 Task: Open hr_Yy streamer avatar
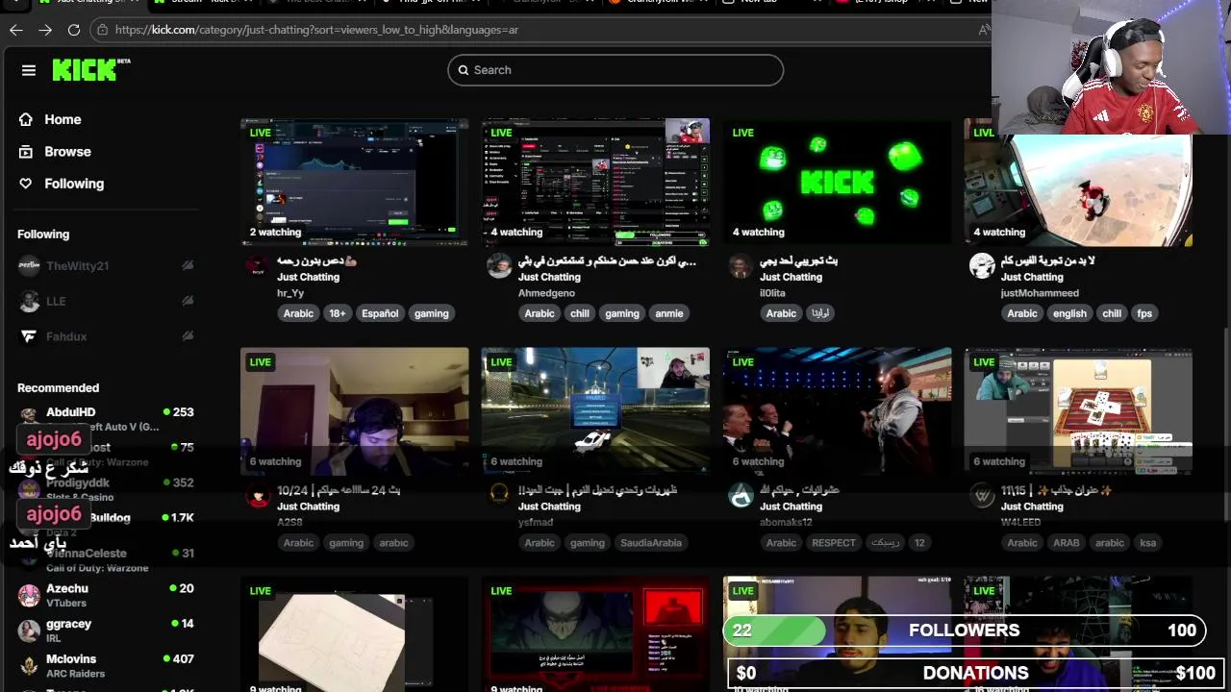coord(258,265)
